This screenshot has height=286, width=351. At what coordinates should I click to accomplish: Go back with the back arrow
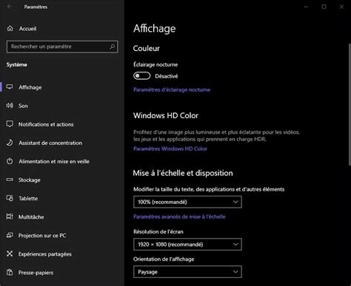pos(10,7)
